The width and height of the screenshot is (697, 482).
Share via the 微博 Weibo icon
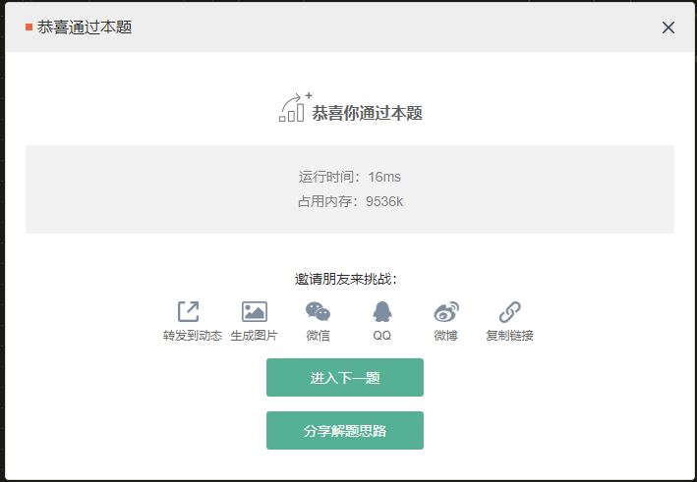point(446,311)
